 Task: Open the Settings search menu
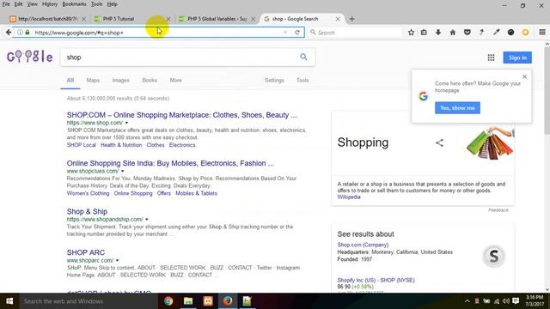coord(274,80)
